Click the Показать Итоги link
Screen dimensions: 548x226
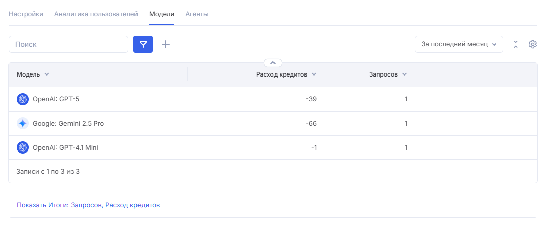[88, 205]
